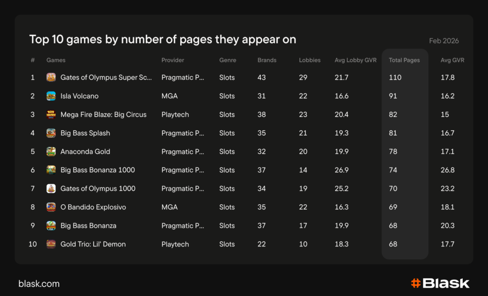Click Total Pages value 110 in first row
Image resolution: width=488 pixels, height=296 pixels.
tap(395, 78)
